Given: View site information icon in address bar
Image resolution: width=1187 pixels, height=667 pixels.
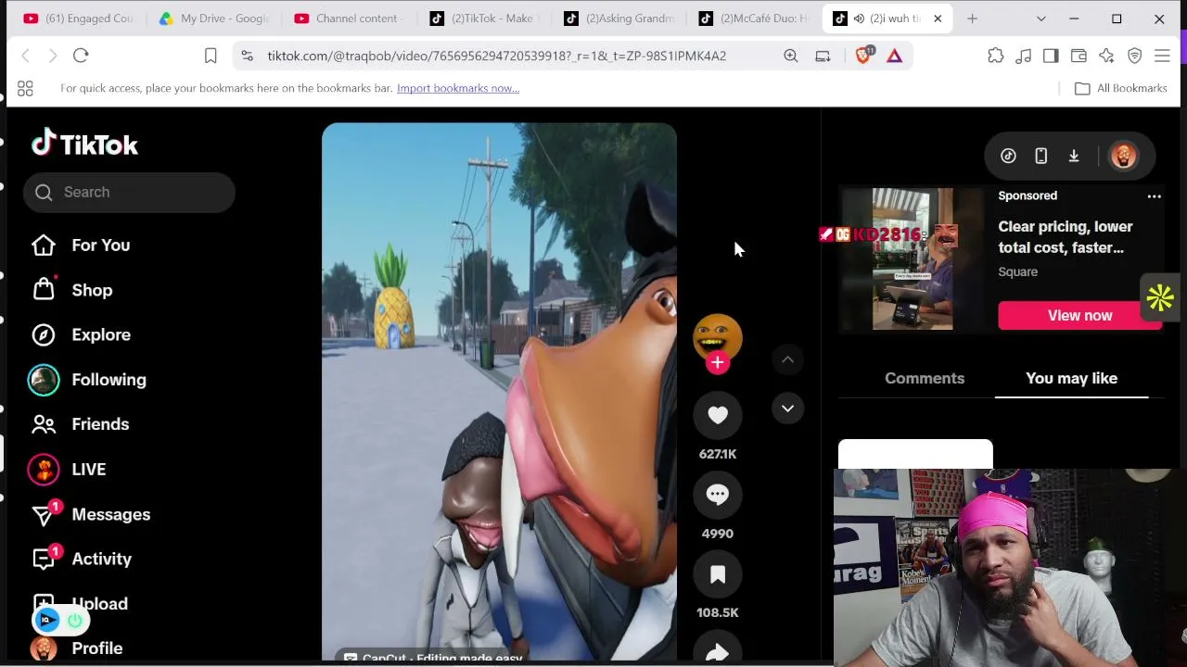Looking at the screenshot, I should (247, 56).
